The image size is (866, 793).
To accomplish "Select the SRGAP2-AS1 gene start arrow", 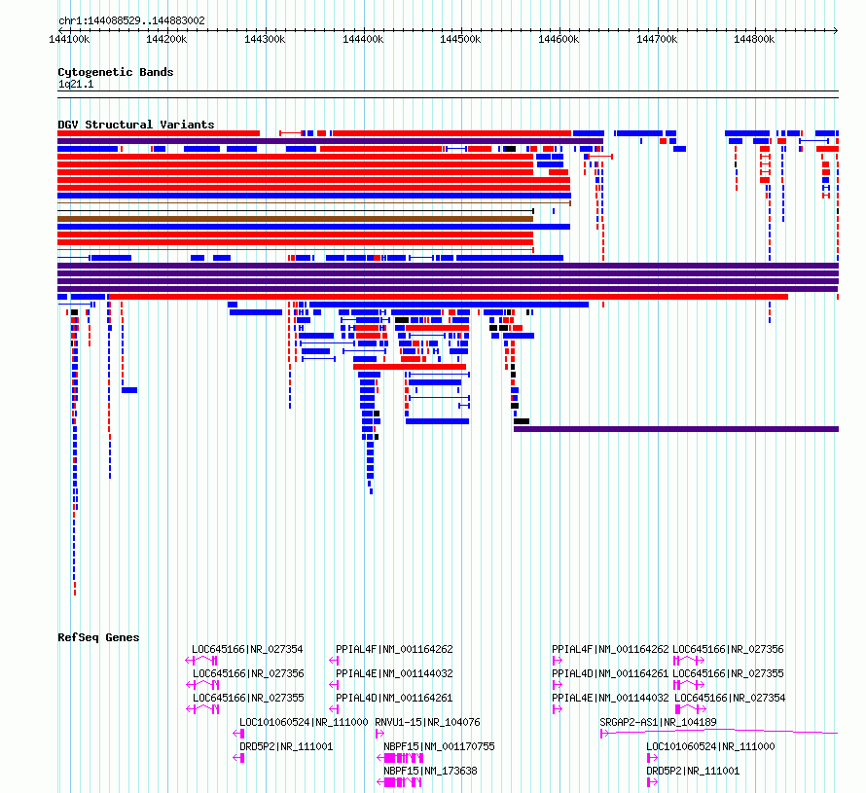I will (x=604, y=734).
